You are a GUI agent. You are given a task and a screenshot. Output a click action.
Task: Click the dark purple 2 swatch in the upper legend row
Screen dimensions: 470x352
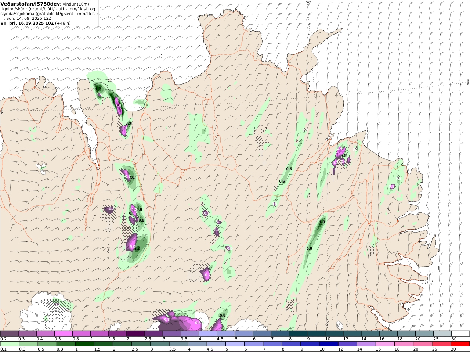[135, 334]
